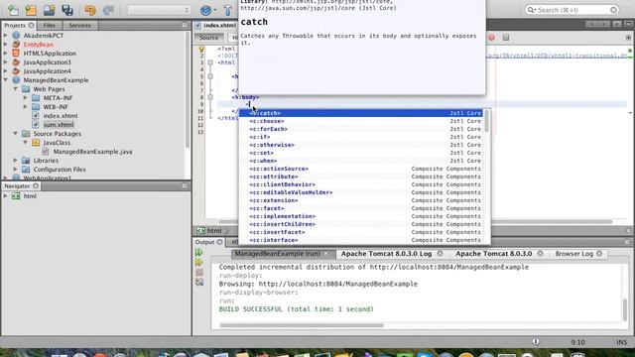Screen dimensions: 635x357
Task: Open the project configuration combo box
Action: (x=159, y=10)
